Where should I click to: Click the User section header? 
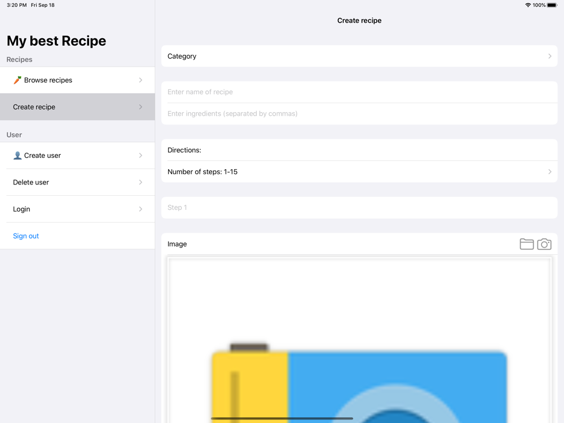click(x=14, y=135)
